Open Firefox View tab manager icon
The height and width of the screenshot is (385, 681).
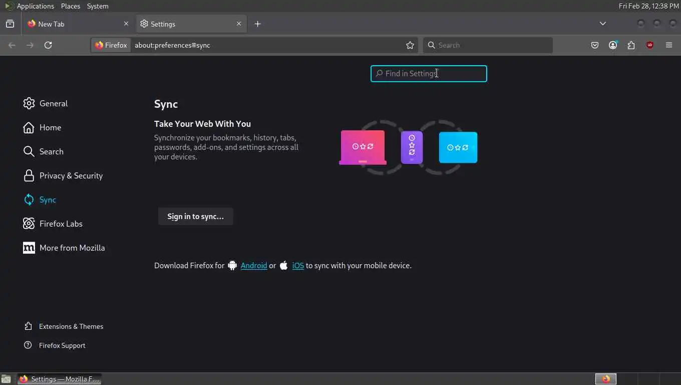pyautogui.click(x=10, y=24)
